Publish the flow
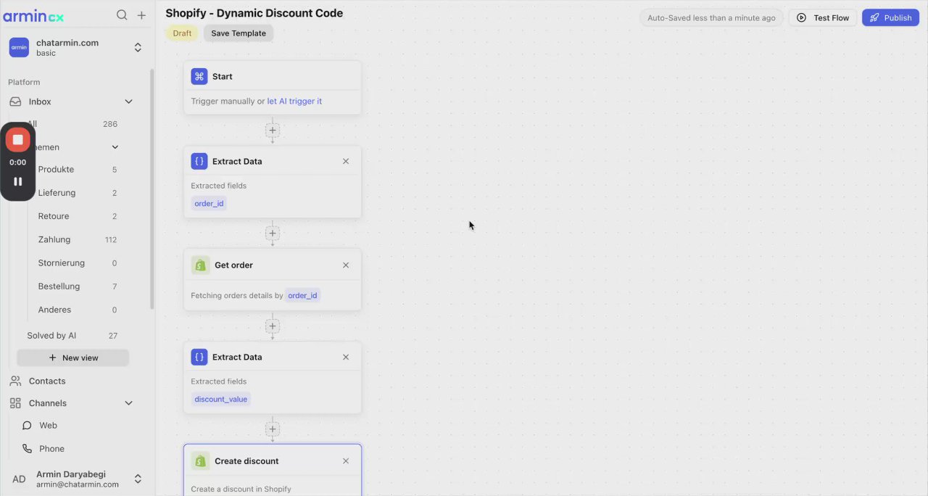This screenshot has height=496, width=928. click(890, 17)
